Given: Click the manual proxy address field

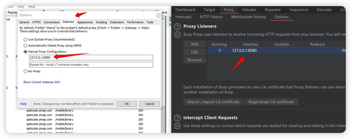Looking at the screenshot, I should coord(91,57).
